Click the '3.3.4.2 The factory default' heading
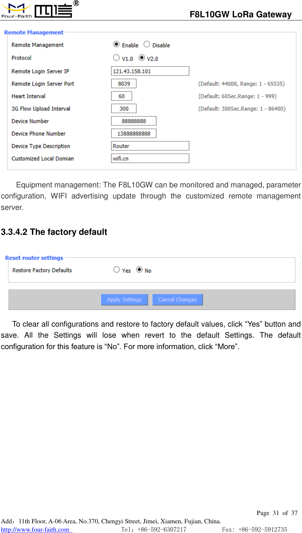 54,232
